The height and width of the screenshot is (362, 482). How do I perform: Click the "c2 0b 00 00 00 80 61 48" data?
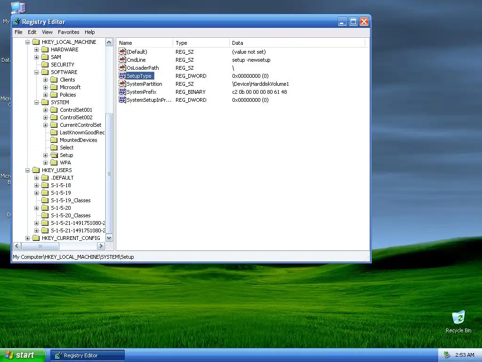[259, 92]
